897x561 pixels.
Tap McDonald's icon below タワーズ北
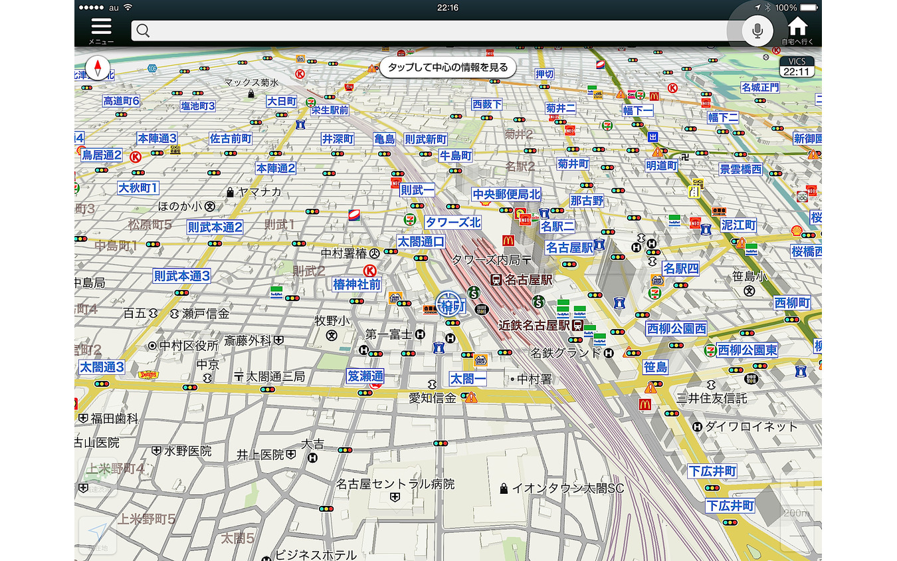coord(509,241)
